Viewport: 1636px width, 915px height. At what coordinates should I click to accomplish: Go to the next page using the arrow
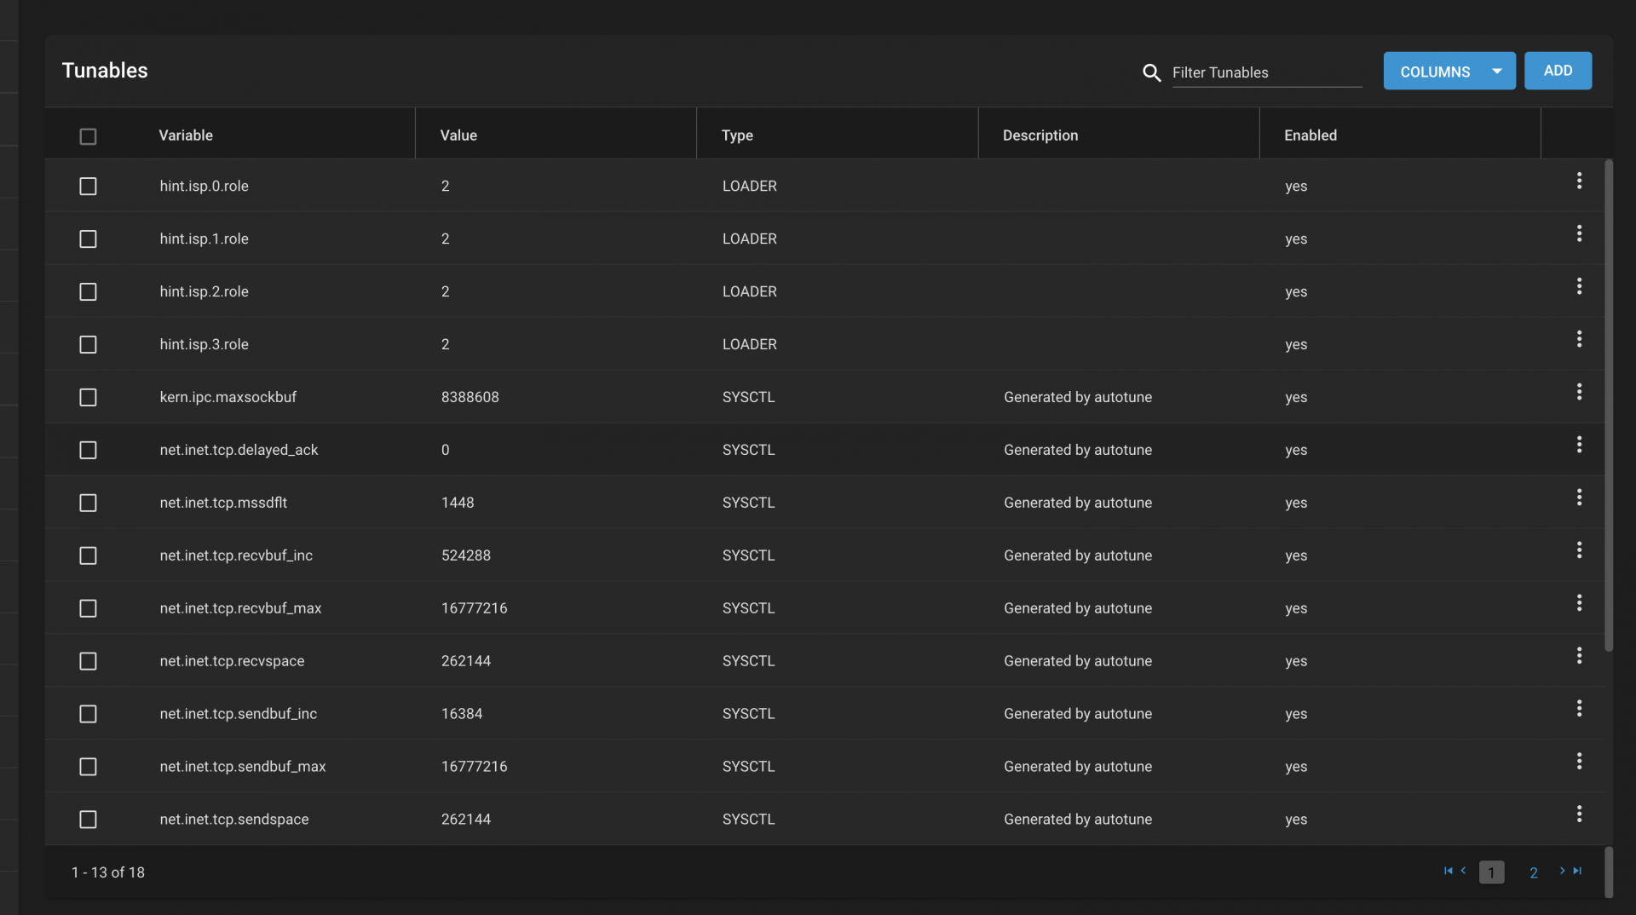click(1562, 871)
